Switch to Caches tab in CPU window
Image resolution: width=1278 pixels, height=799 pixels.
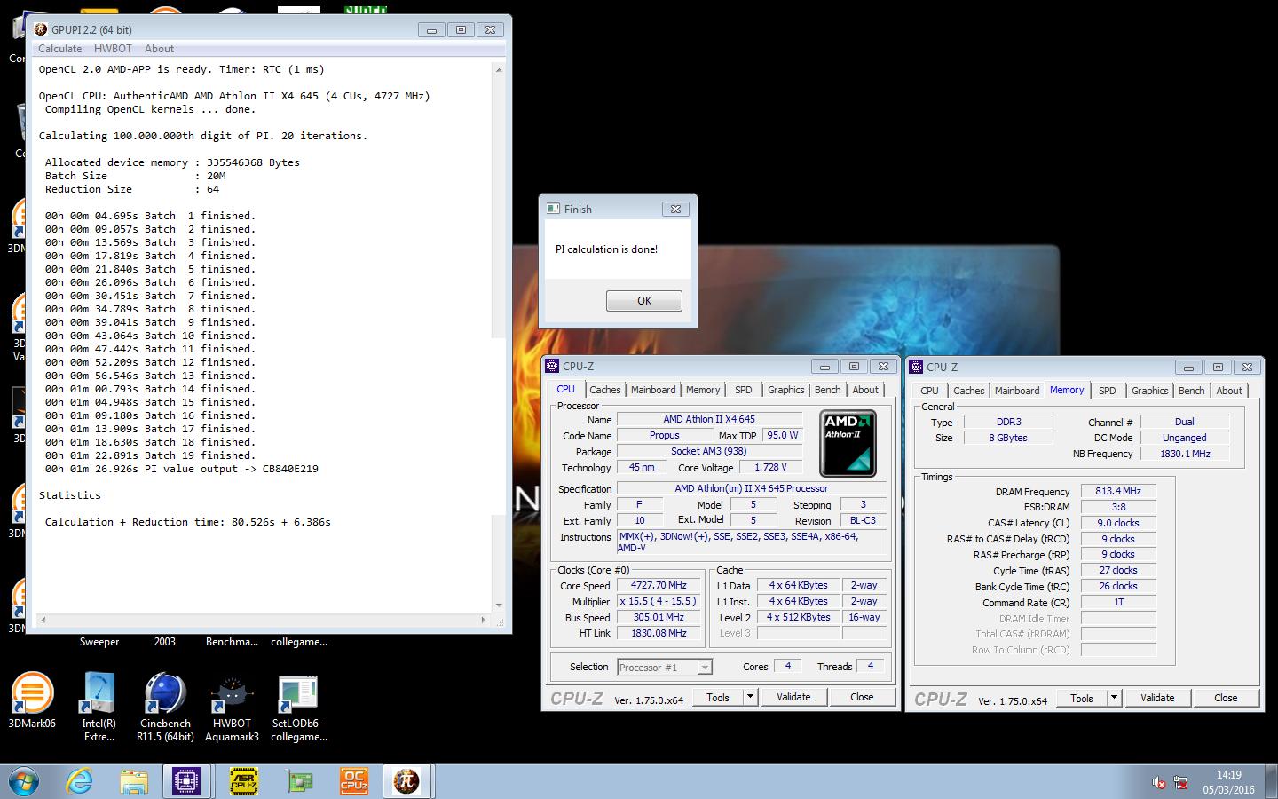(x=605, y=390)
